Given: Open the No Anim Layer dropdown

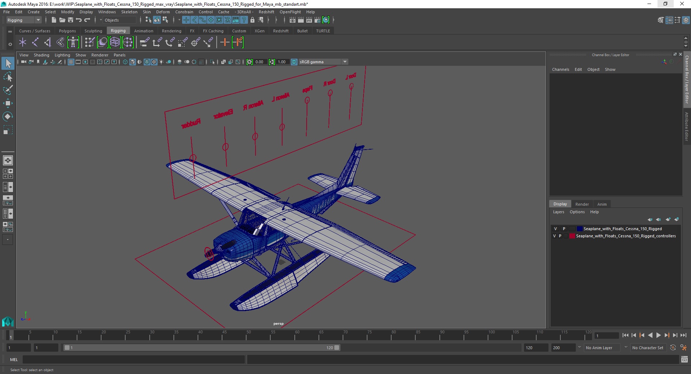Looking at the screenshot, I should pos(602,348).
